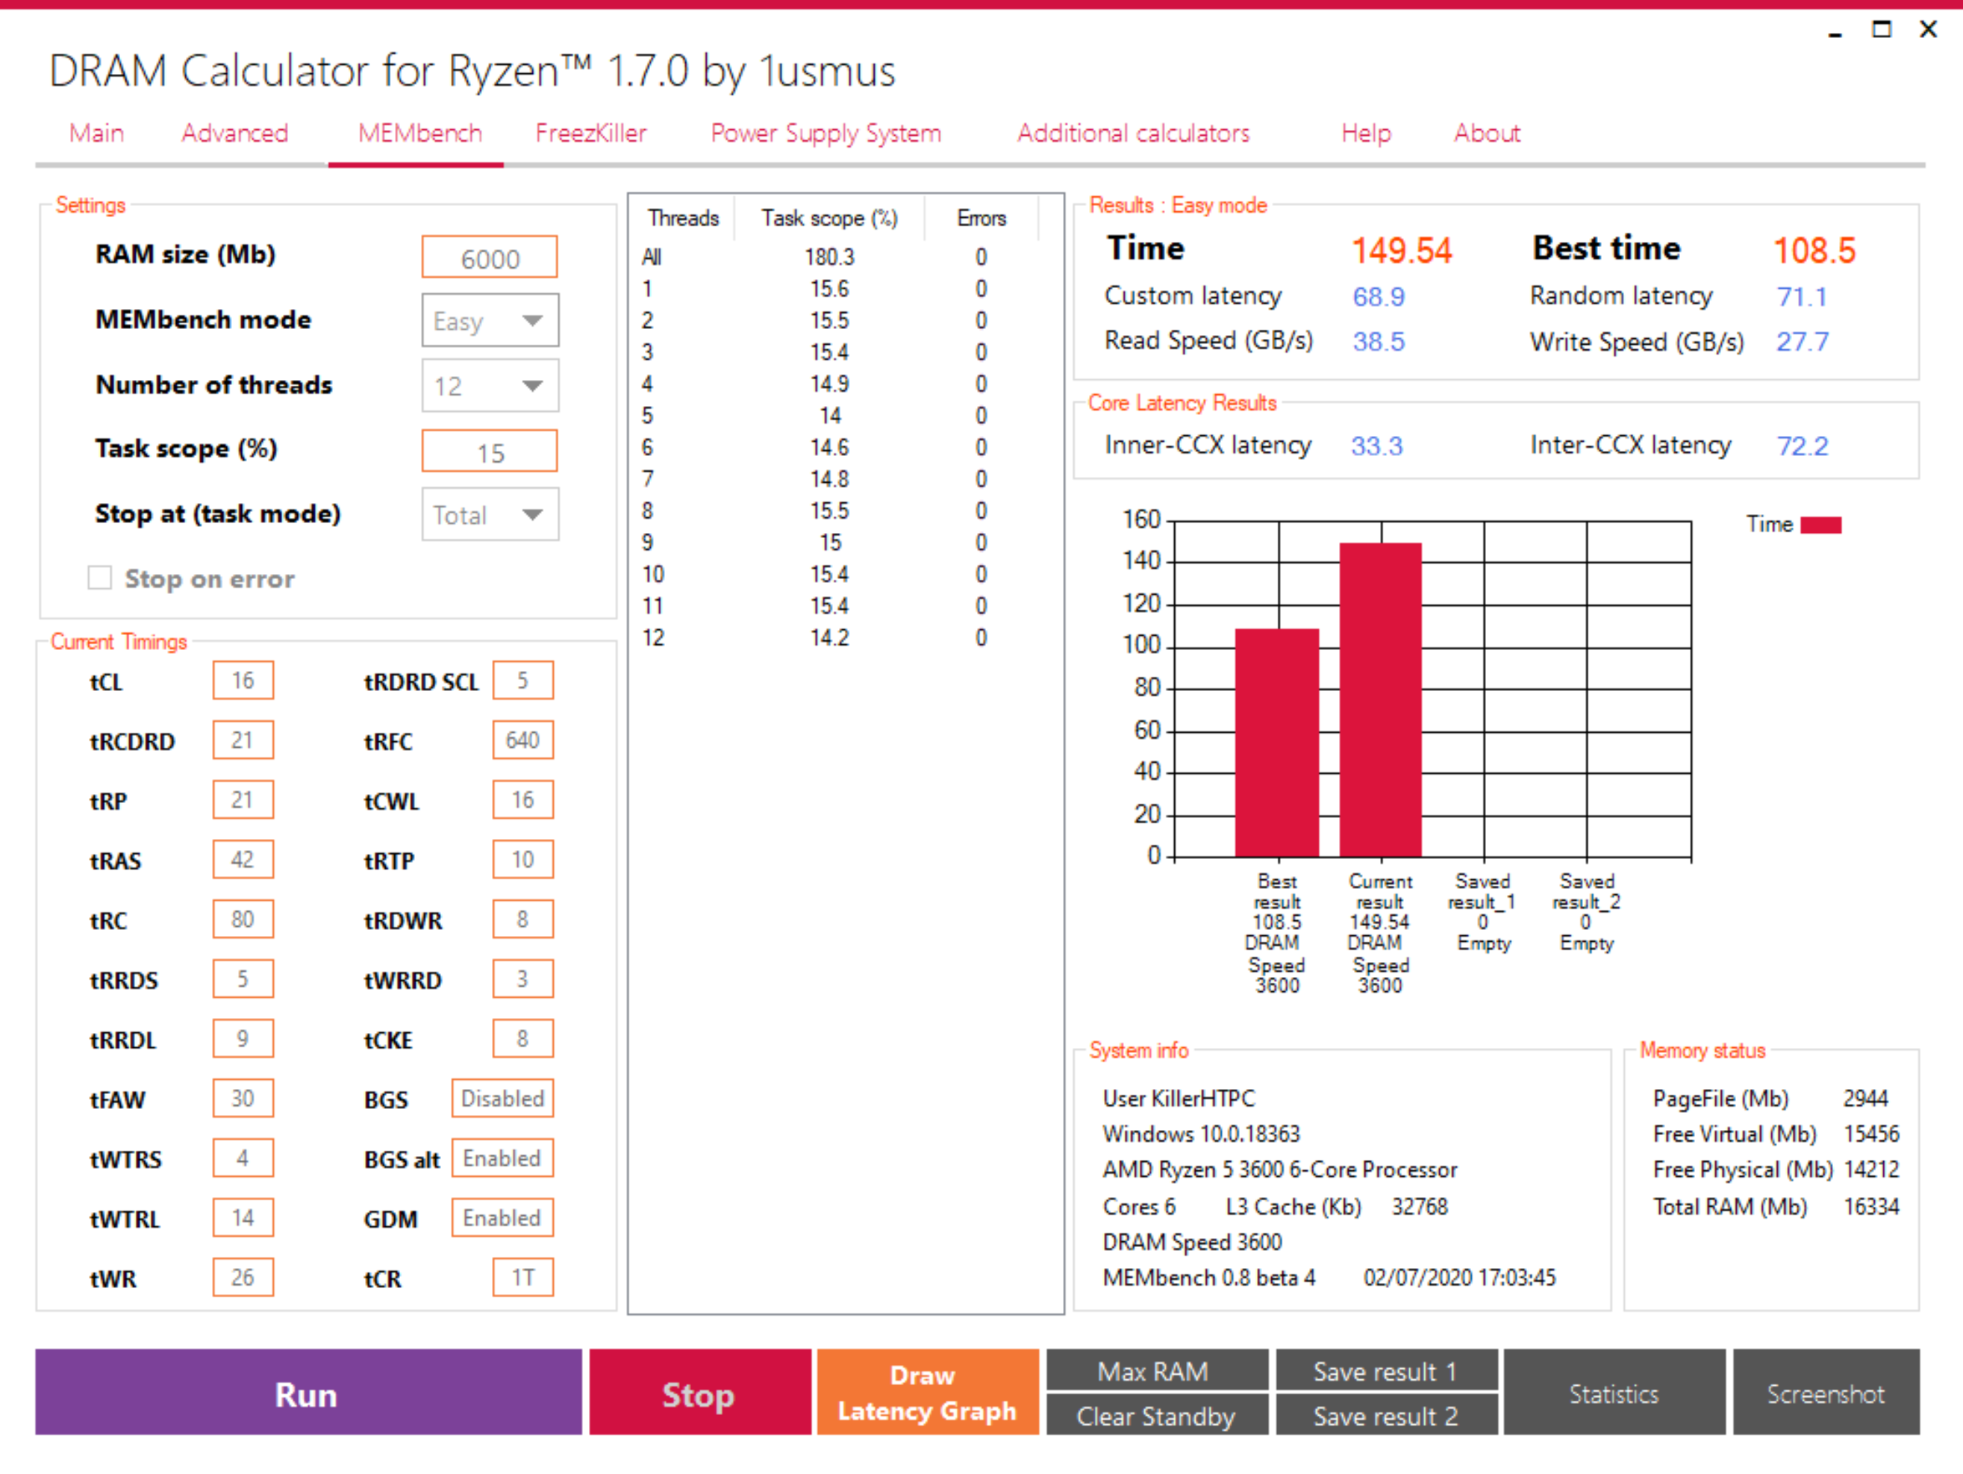Maximize the application window

click(1880, 30)
